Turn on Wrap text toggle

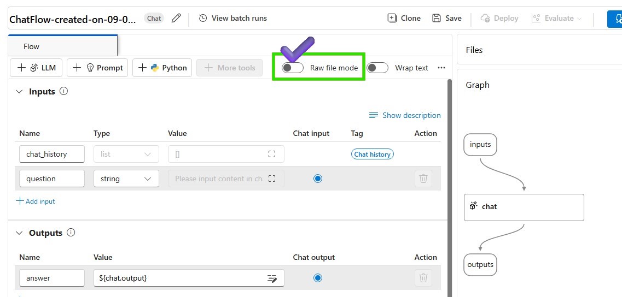tap(377, 68)
